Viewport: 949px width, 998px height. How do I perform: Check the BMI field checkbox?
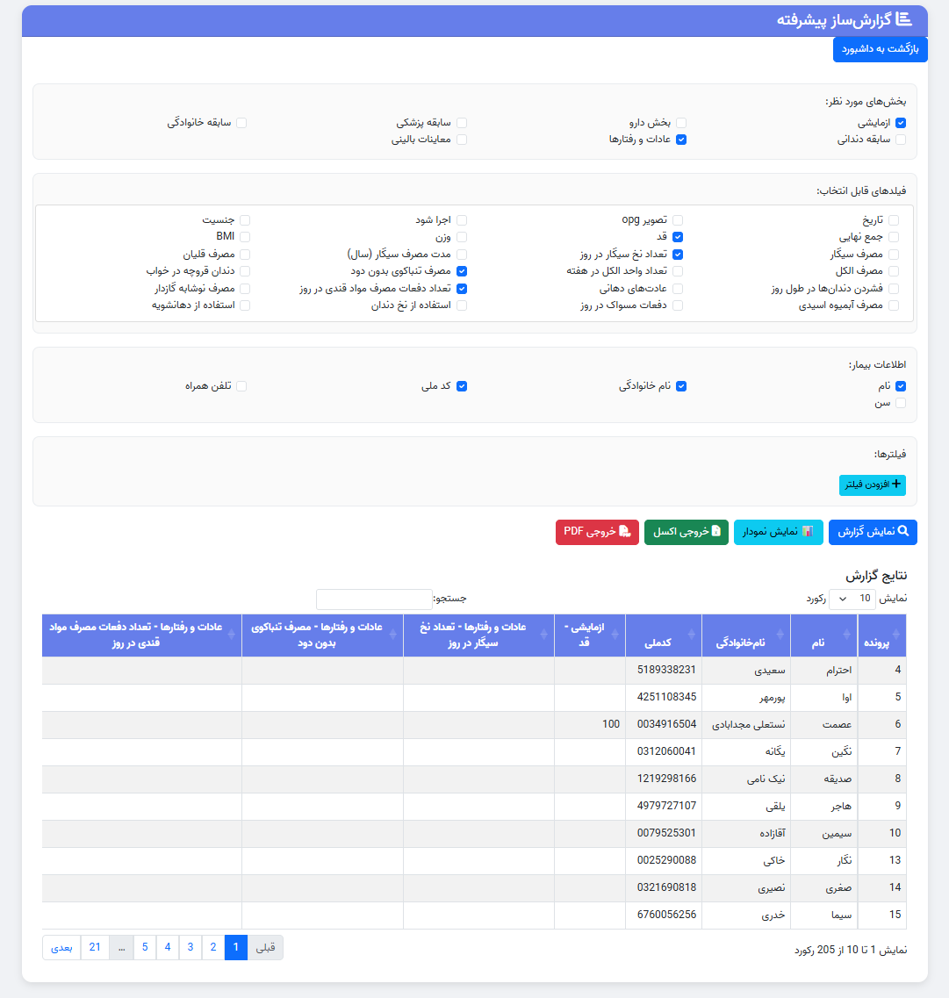[x=245, y=237]
